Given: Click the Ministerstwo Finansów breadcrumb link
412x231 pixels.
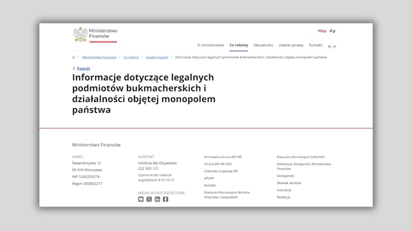Looking at the screenshot, I should (99, 57).
